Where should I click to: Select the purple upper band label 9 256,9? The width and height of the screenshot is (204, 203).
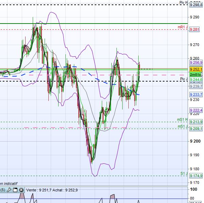coord(196,62)
